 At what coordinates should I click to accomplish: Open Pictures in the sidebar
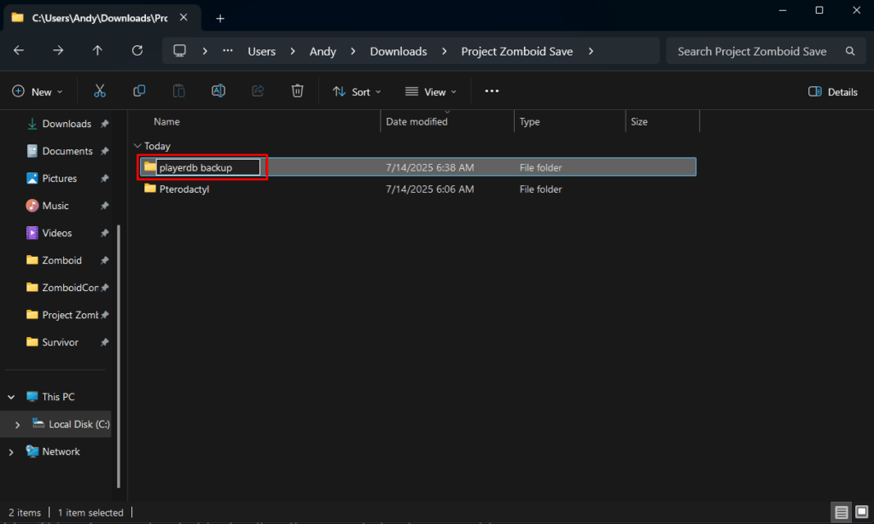tap(59, 178)
